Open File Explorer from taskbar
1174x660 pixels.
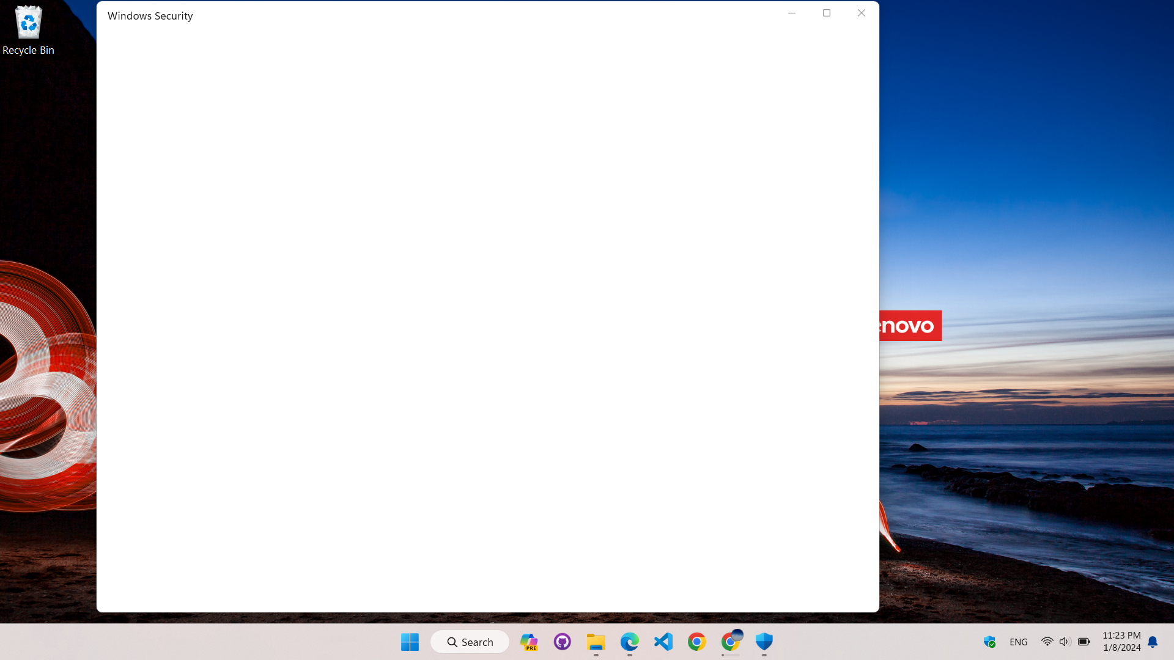[x=596, y=642]
